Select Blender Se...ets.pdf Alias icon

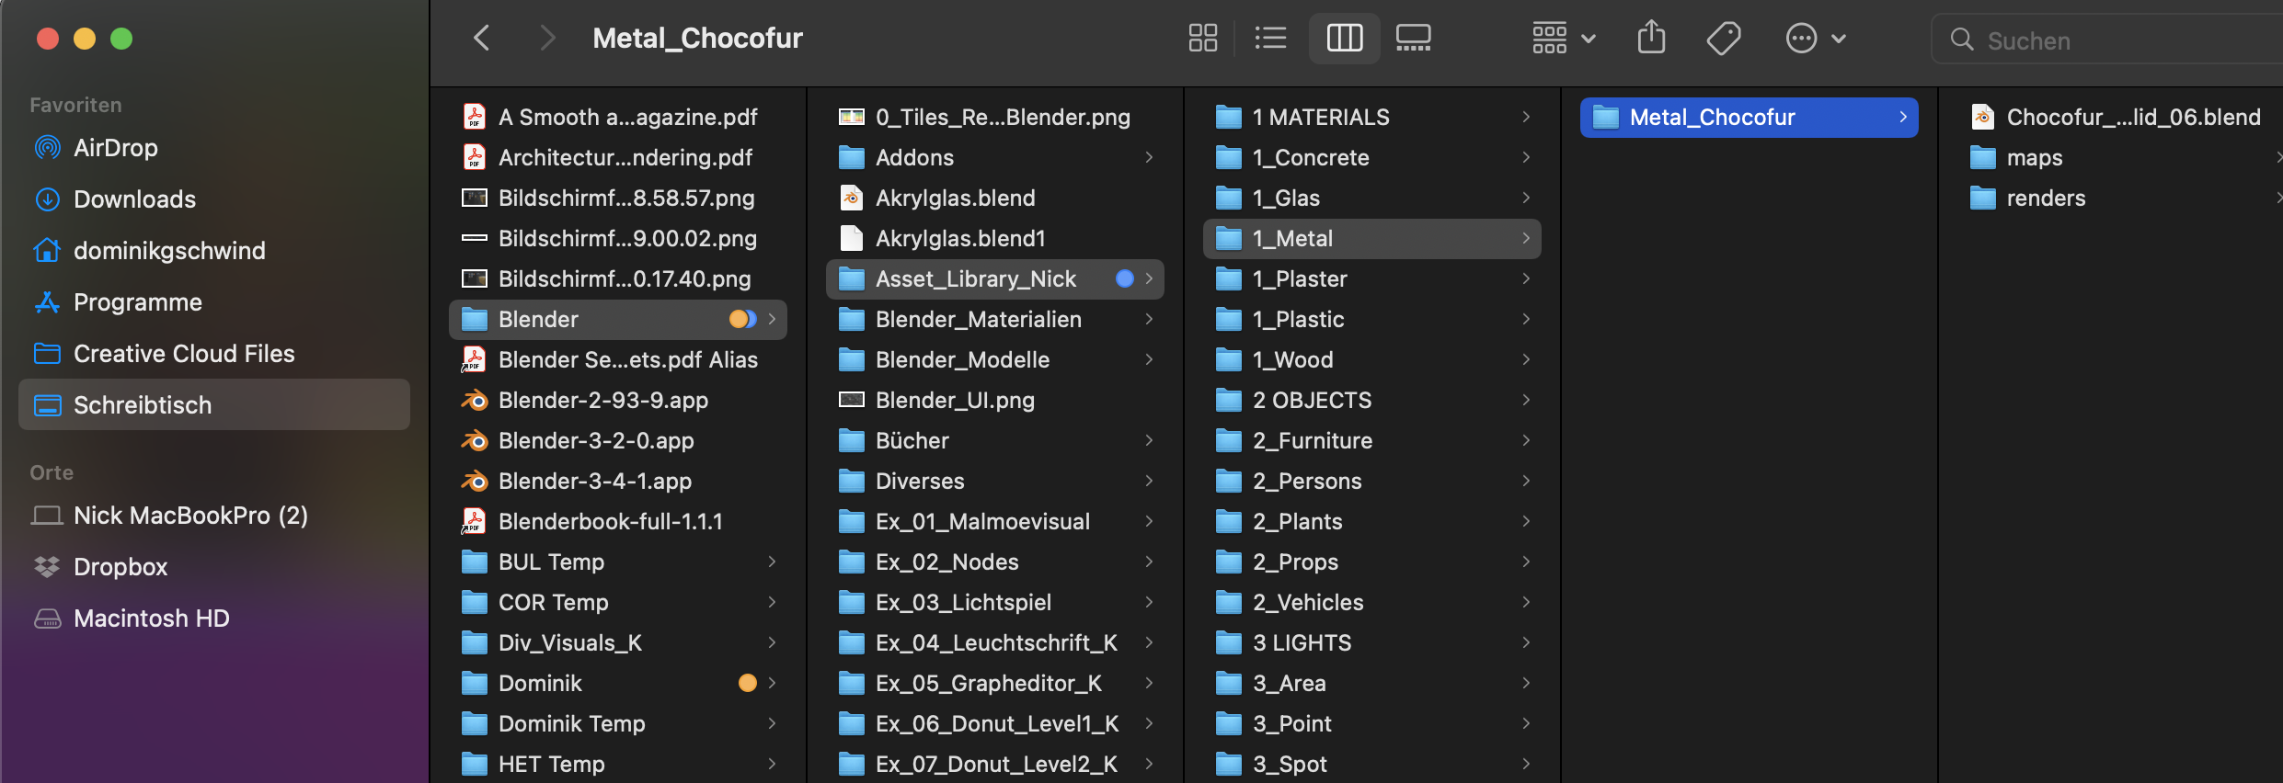point(475,359)
